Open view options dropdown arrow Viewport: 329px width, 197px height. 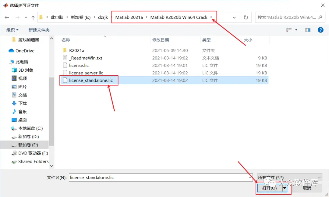click(x=296, y=30)
